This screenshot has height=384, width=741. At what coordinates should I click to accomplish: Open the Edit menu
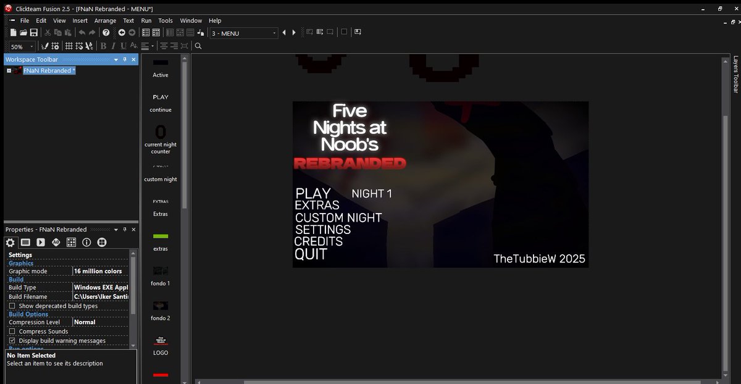tap(41, 20)
